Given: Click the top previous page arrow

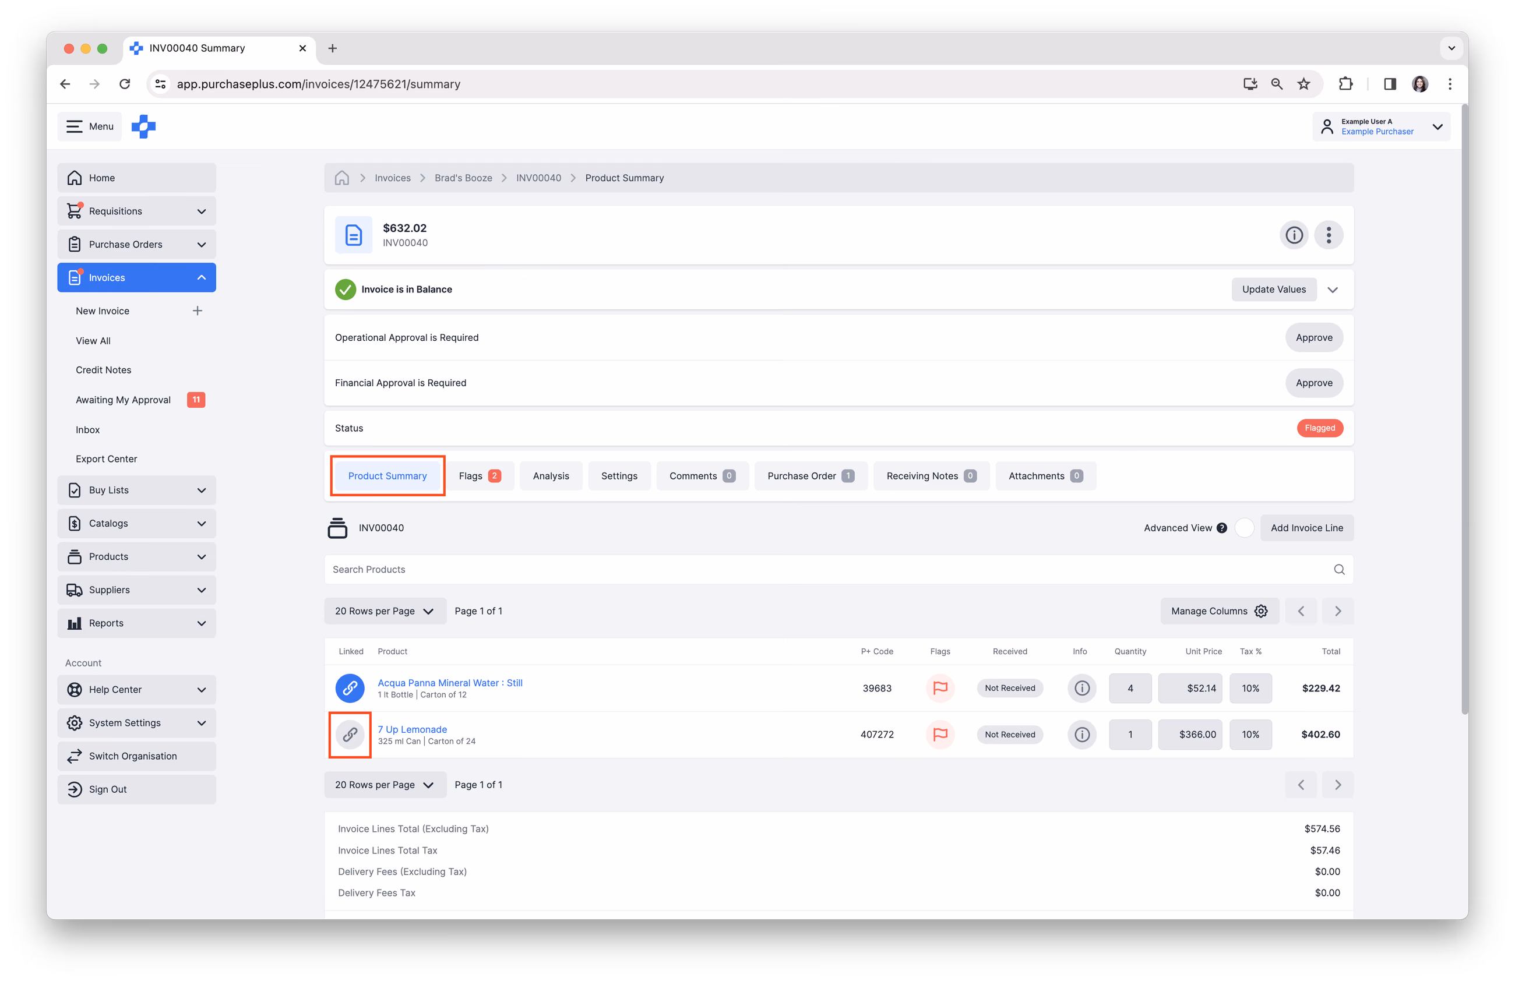Looking at the screenshot, I should click(x=1301, y=611).
